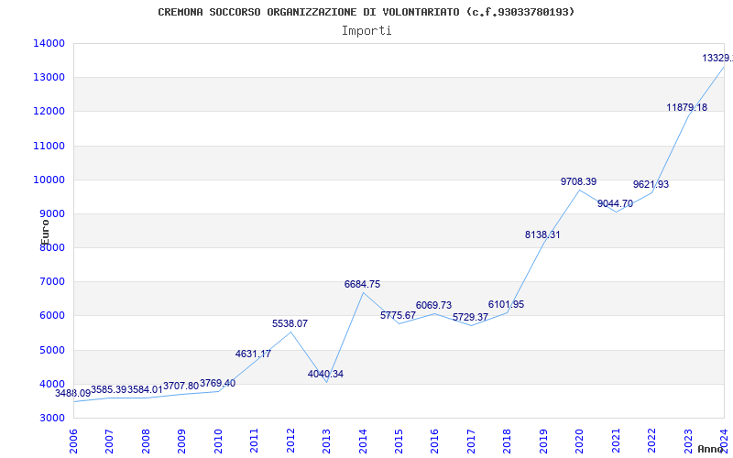
Task: Click the 2020 x-axis year label
Action: (x=580, y=442)
